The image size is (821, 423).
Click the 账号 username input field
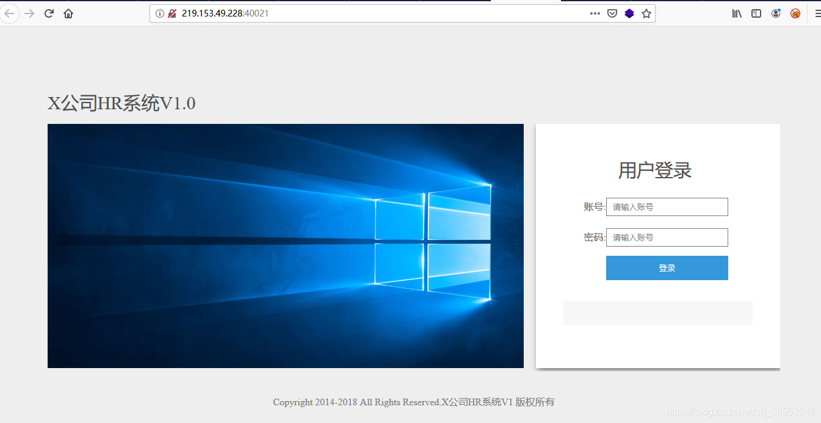tap(667, 207)
